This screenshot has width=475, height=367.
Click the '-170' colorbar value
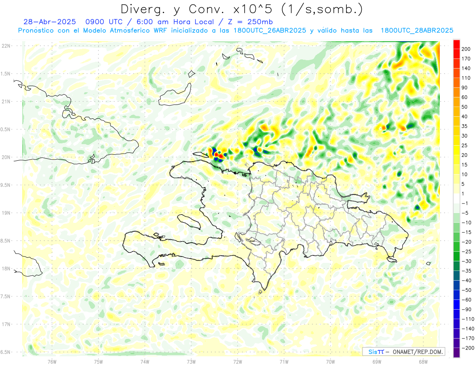pyautogui.click(x=468, y=338)
